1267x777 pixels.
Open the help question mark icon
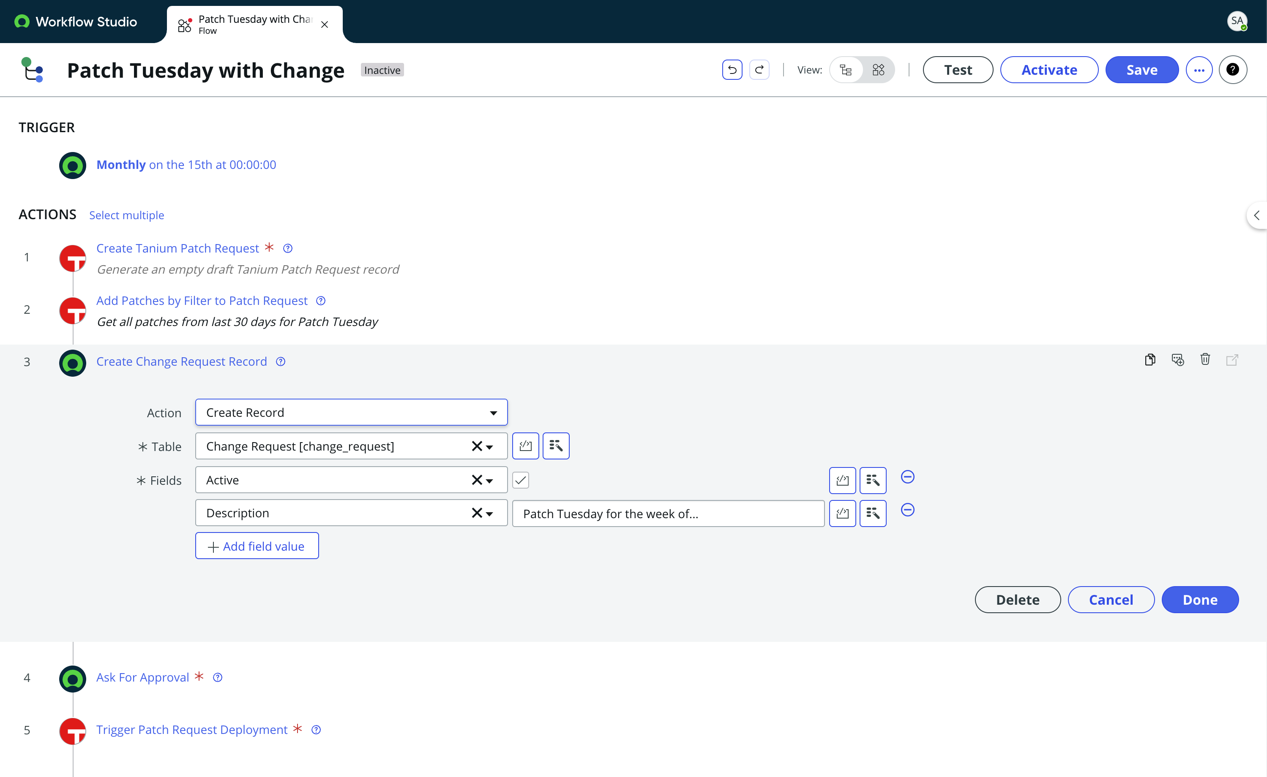(x=1232, y=69)
